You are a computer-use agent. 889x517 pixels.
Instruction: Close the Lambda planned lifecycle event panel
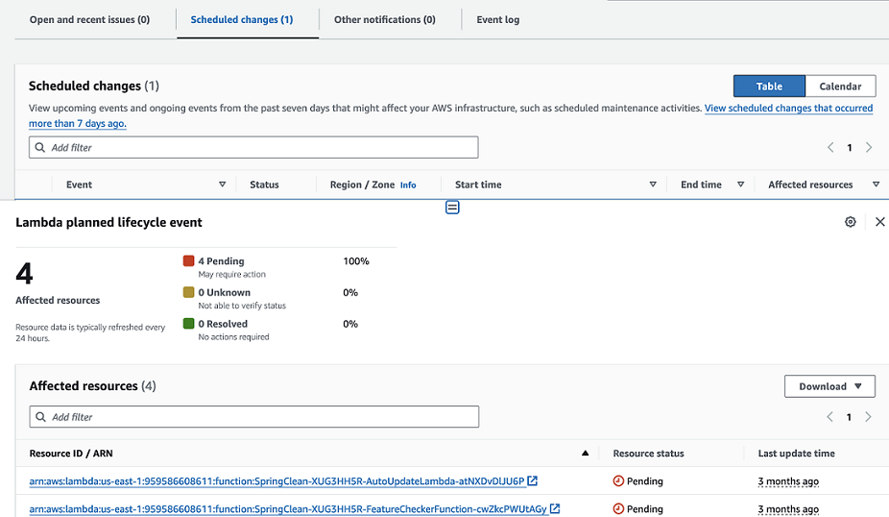(x=879, y=222)
